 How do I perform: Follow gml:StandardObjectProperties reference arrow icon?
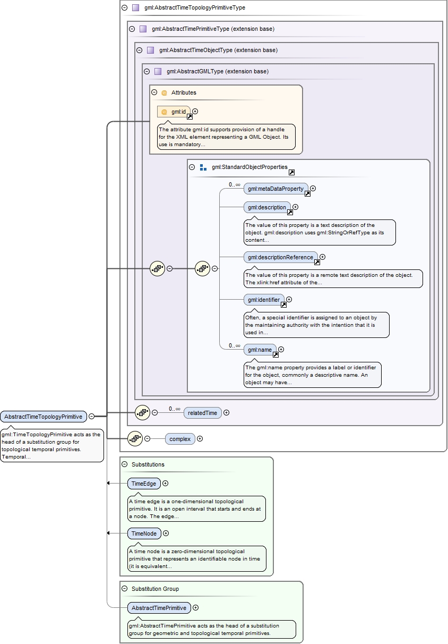point(291,173)
